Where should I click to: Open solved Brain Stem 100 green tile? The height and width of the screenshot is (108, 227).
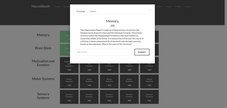(65, 50)
